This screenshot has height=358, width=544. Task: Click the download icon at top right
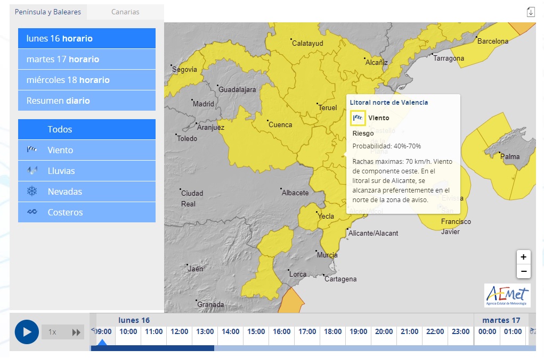pyautogui.click(x=530, y=12)
